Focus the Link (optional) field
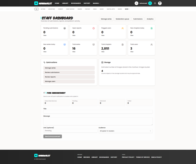 tap(70, 131)
